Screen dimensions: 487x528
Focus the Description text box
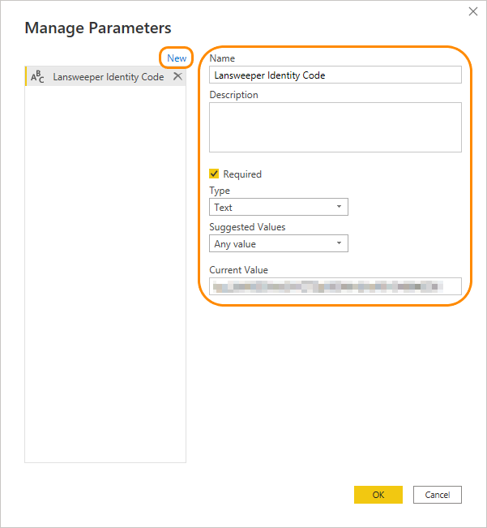pos(335,127)
